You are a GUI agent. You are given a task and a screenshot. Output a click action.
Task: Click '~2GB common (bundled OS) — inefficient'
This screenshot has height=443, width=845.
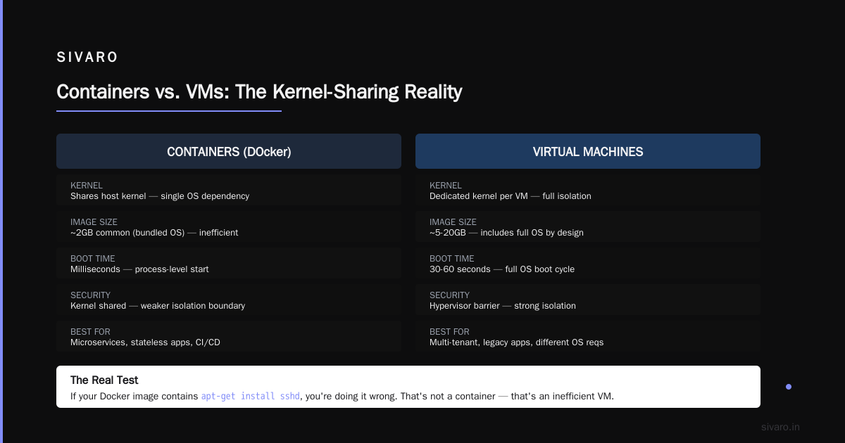click(x=154, y=233)
